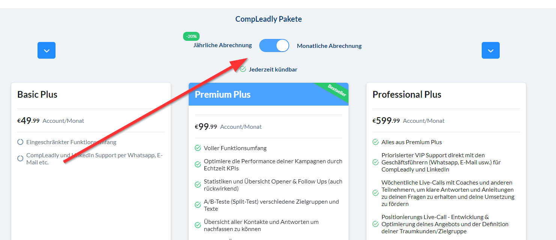This screenshot has height=240, width=556.
Task: Click the circle icon beside Eingeschränkter Funktionsumfang
Action: [20, 142]
